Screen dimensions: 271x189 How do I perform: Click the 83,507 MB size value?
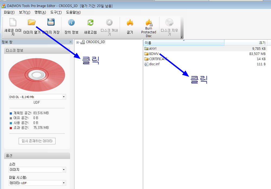pos(257,54)
